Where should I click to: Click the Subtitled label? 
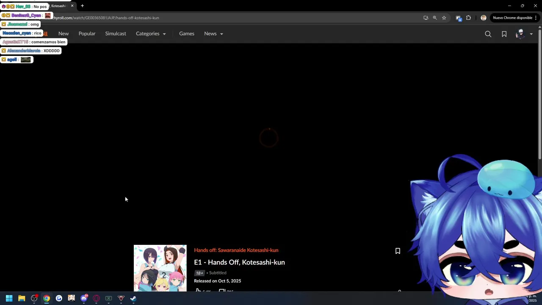point(218,273)
